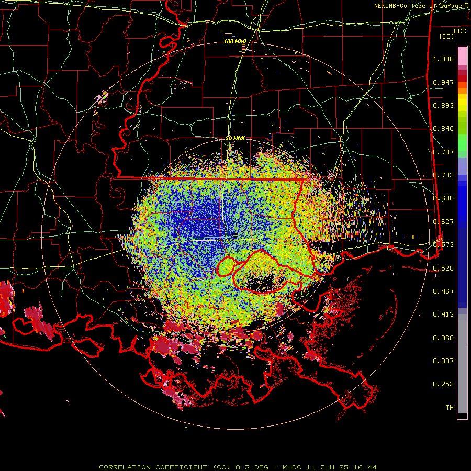
Task: Select the 0.307 legend value
Action: [x=443, y=361]
